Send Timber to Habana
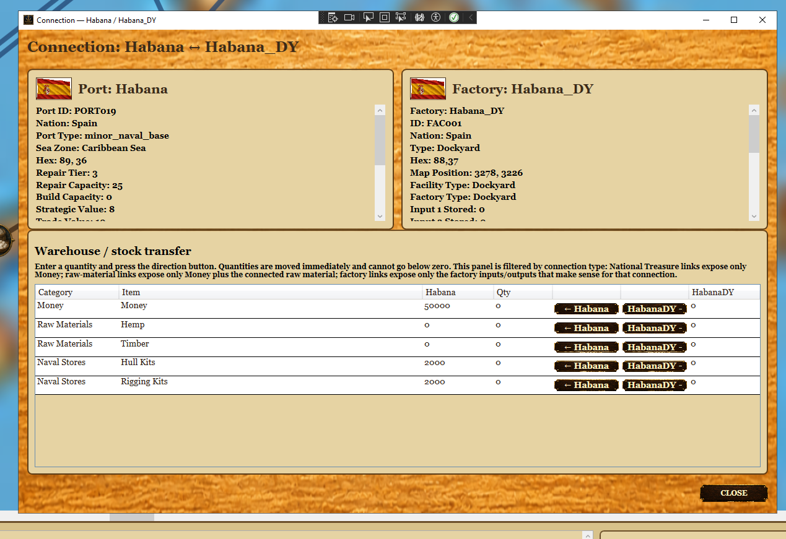 tap(586, 347)
